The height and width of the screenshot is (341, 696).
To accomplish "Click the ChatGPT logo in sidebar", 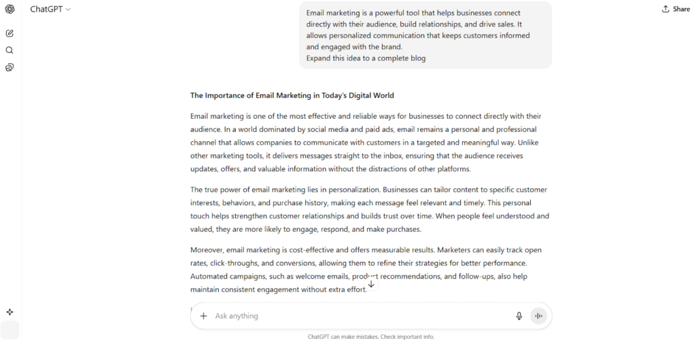I will [10, 10].
